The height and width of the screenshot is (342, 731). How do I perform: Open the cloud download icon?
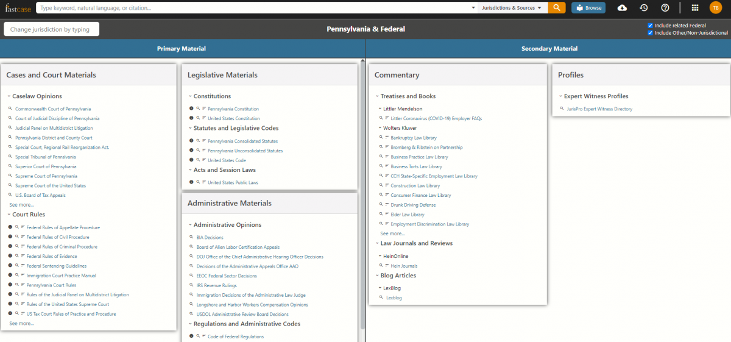click(x=622, y=8)
